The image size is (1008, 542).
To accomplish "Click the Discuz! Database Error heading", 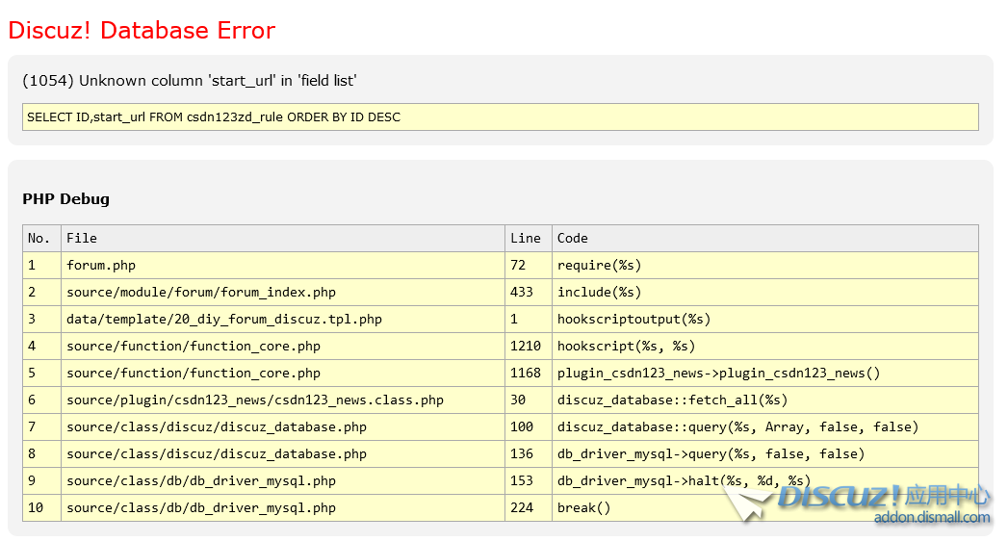I will (x=142, y=31).
